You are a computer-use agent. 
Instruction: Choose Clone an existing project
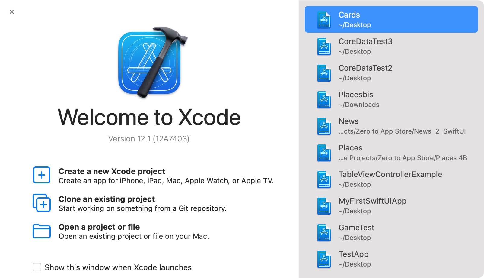point(107,199)
